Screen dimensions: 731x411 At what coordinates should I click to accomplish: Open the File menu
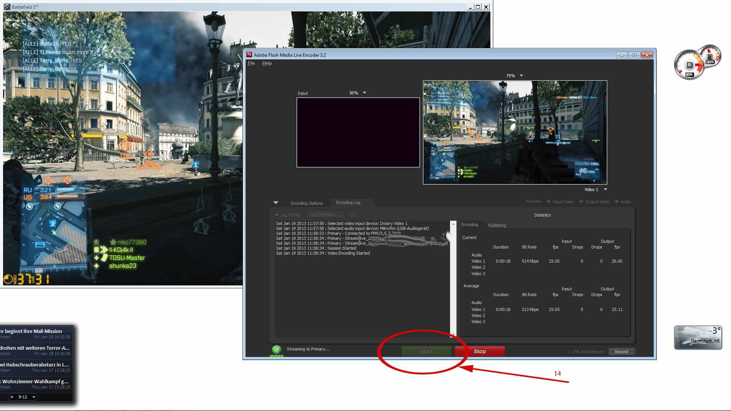pyautogui.click(x=251, y=63)
